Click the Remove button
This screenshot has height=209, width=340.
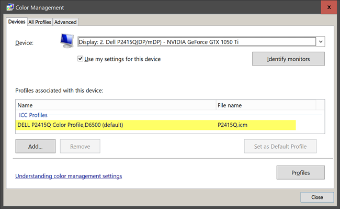click(80, 146)
